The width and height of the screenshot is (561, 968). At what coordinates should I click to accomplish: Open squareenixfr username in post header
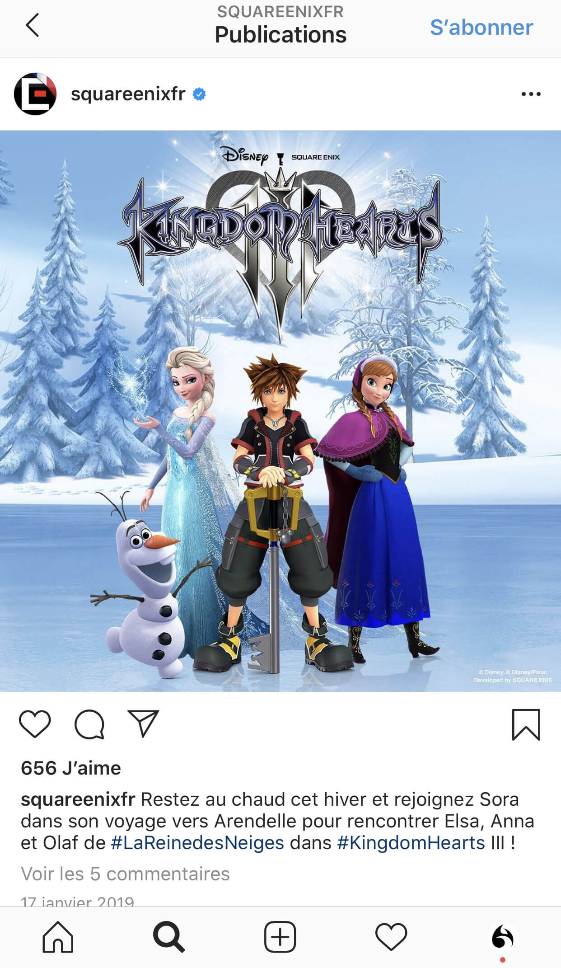click(x=128, y=94)
